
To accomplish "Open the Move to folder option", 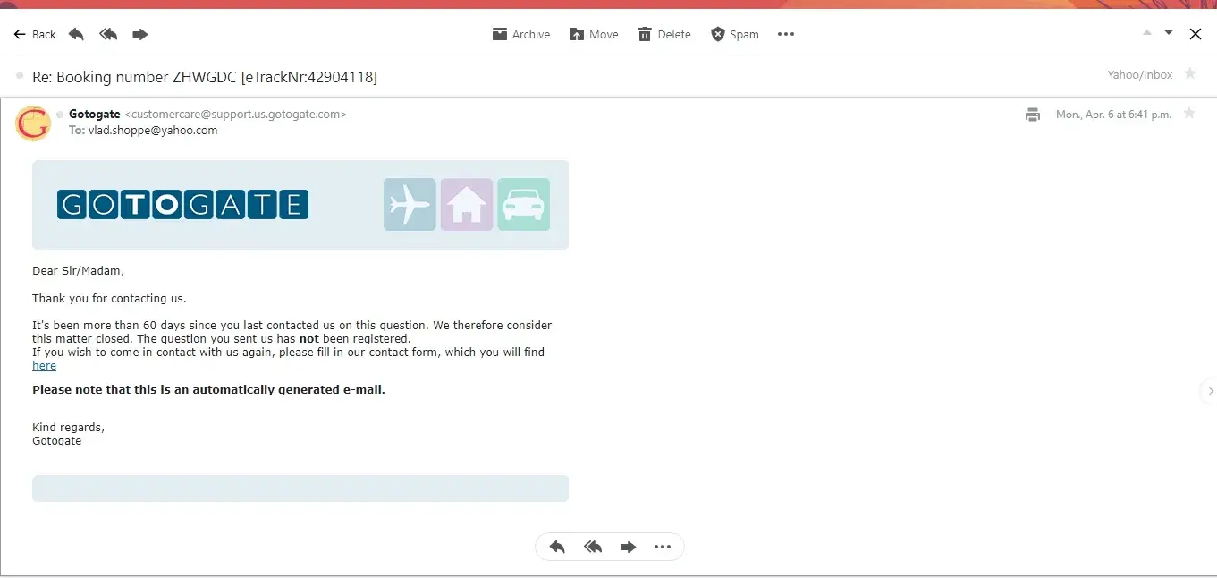I will click(x=594, y=34).
